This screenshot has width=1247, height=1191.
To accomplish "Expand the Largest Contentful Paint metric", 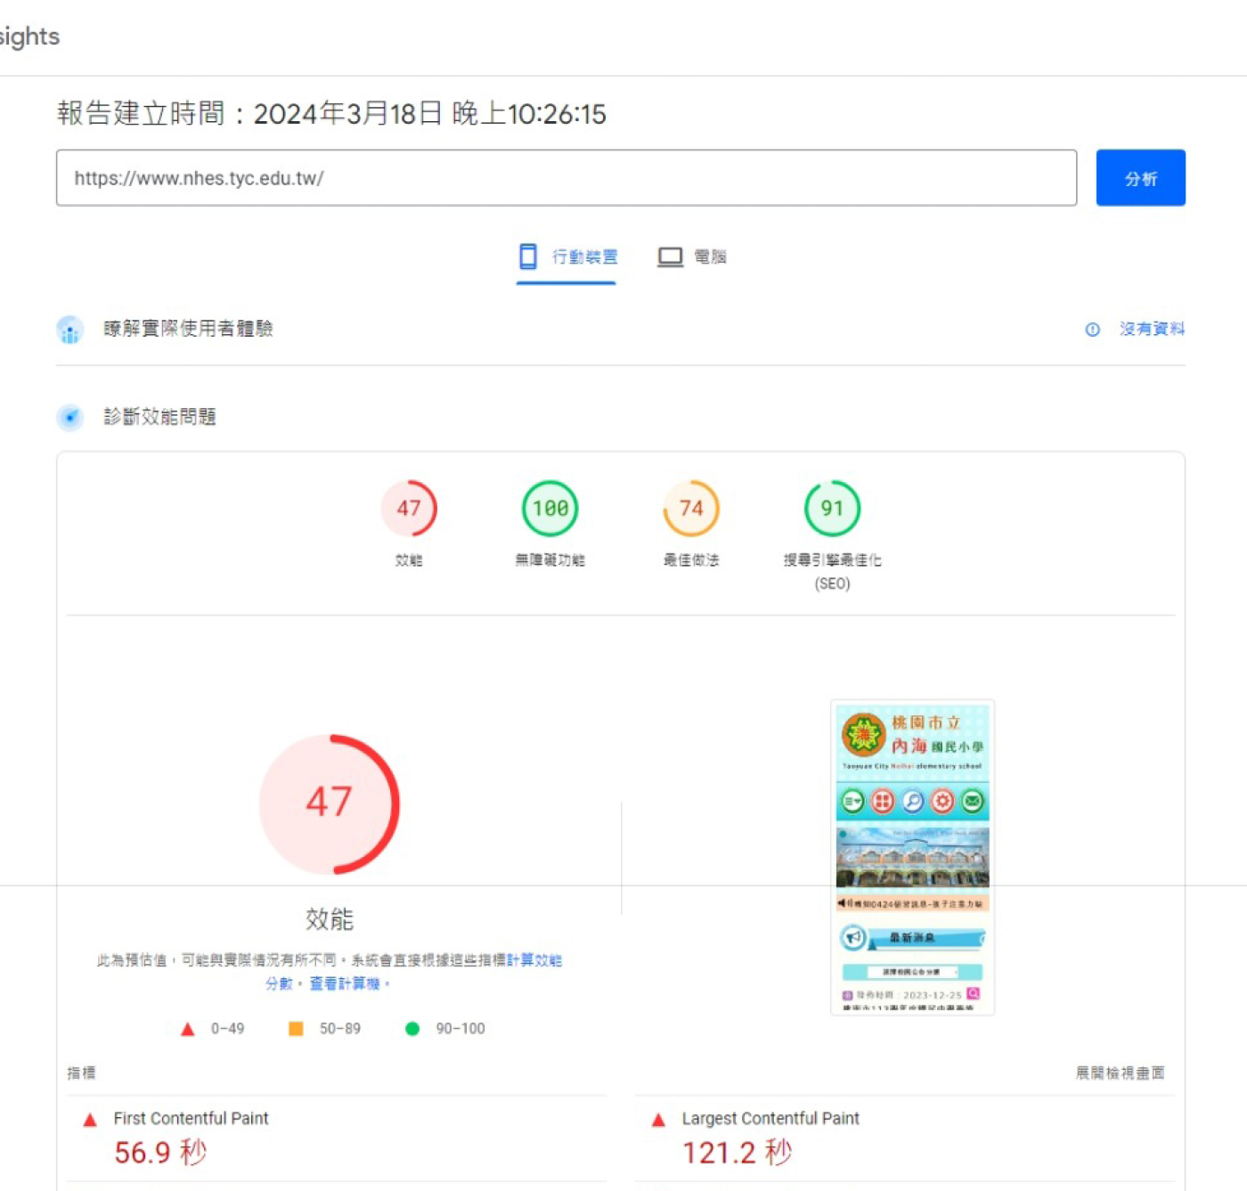I will [x=770, y=1118].
